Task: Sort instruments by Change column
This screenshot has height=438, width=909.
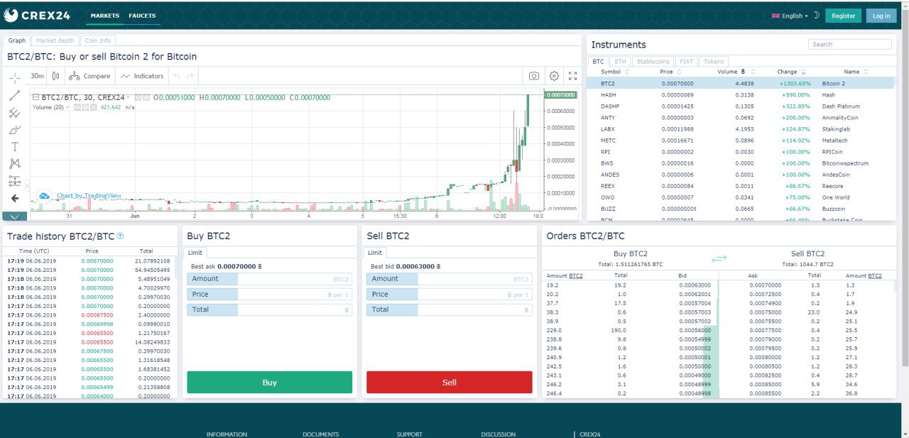Action: click(791, 72)
